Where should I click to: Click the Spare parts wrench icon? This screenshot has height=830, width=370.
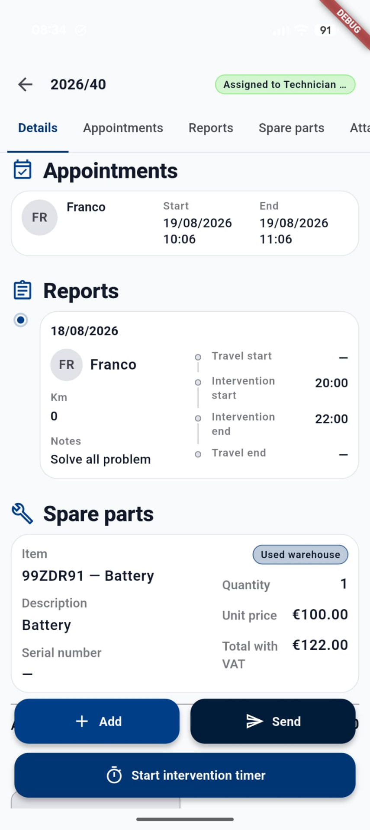(x=23, y=514)
